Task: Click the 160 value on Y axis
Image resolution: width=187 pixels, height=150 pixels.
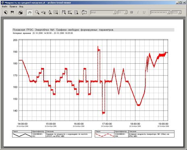Action: [x=15, y=87]
